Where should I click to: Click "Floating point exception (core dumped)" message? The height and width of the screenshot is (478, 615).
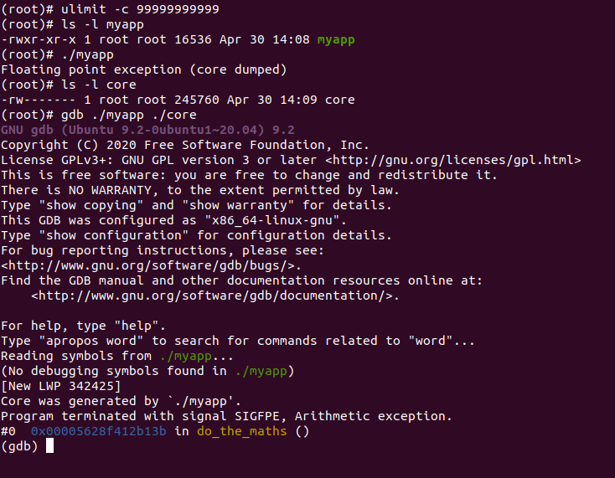(x=144, y=69)
